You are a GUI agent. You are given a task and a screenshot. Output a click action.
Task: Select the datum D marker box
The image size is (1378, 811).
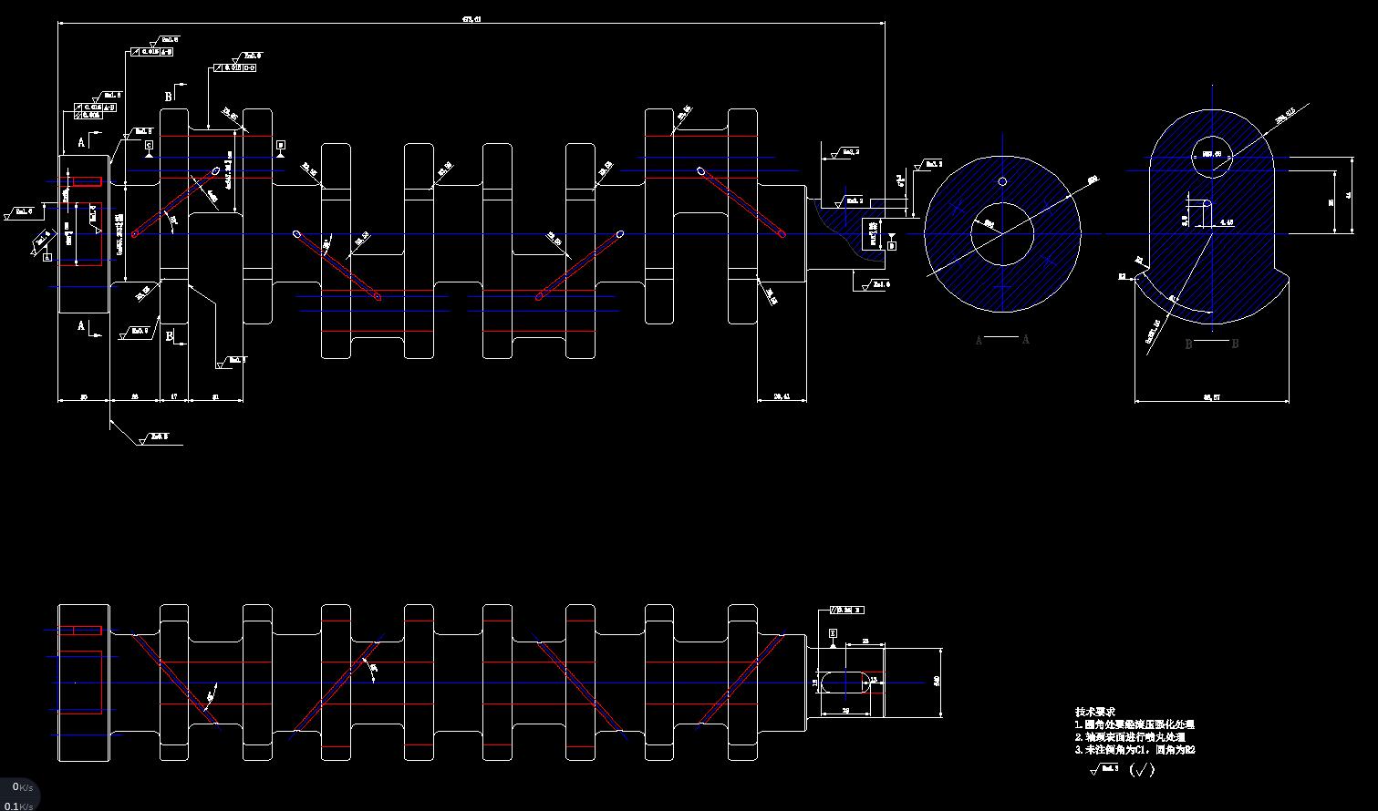[x=281, y=144]
